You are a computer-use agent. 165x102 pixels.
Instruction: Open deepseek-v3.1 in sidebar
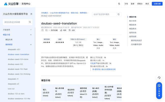[x=14, y=50]
